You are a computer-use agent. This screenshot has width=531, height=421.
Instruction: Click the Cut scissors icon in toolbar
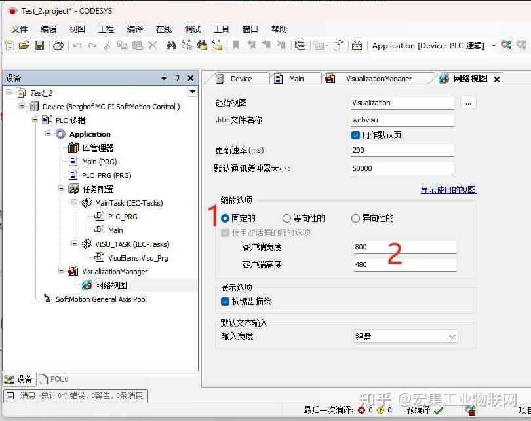(x=106, y=46)
